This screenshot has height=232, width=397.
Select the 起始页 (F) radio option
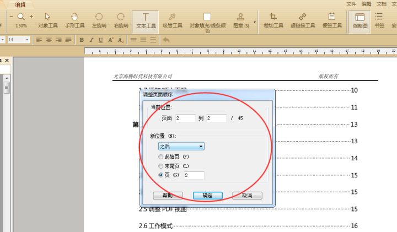coord(160,157)
